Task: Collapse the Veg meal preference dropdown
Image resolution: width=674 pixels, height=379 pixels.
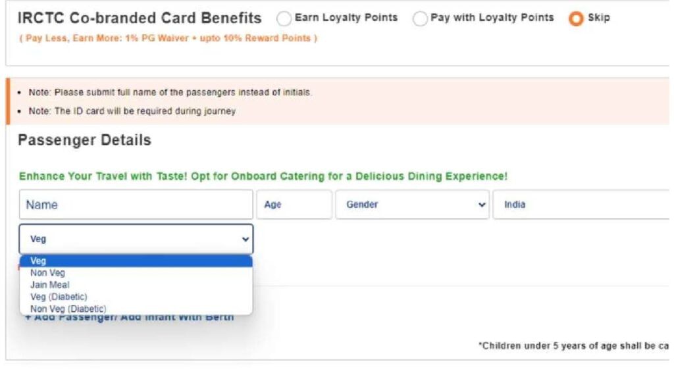Action: pos(136,239)
